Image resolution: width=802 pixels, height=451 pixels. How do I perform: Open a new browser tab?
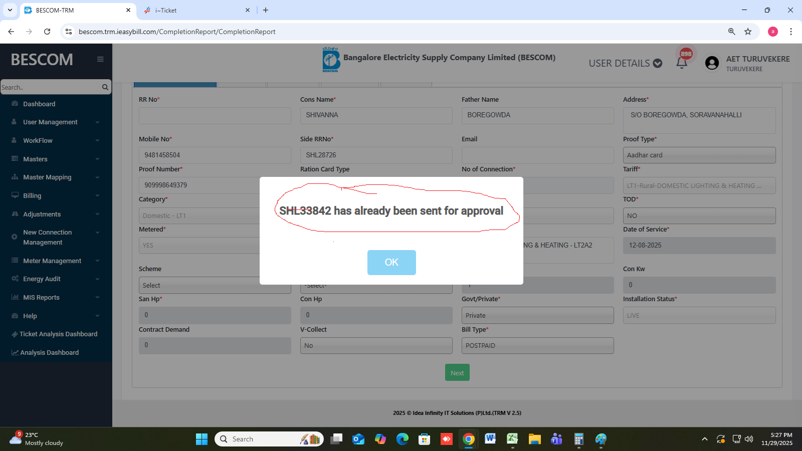tap(266, 10)
